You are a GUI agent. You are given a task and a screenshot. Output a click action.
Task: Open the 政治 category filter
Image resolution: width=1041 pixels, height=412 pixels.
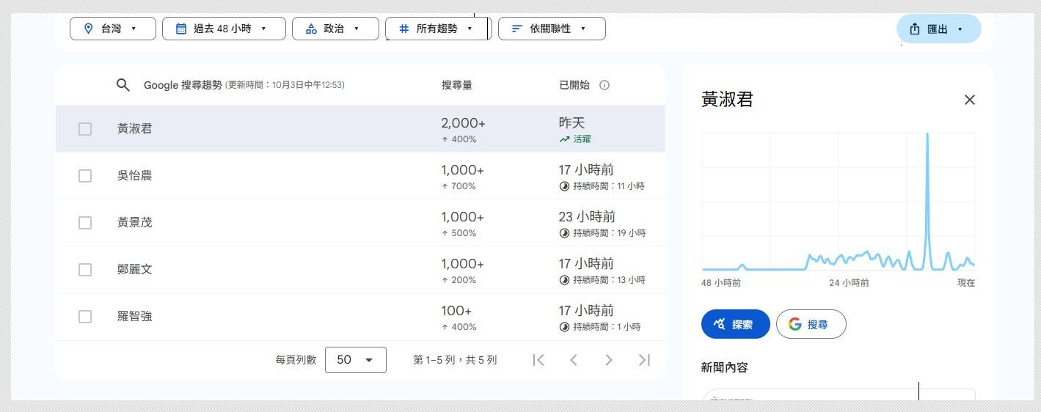click(335, 29)
